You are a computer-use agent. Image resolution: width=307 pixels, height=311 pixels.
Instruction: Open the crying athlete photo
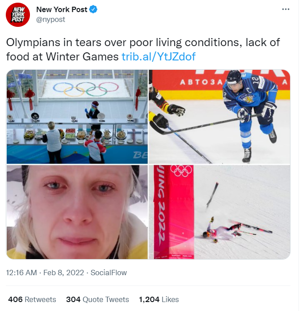(x=77, y=211)
